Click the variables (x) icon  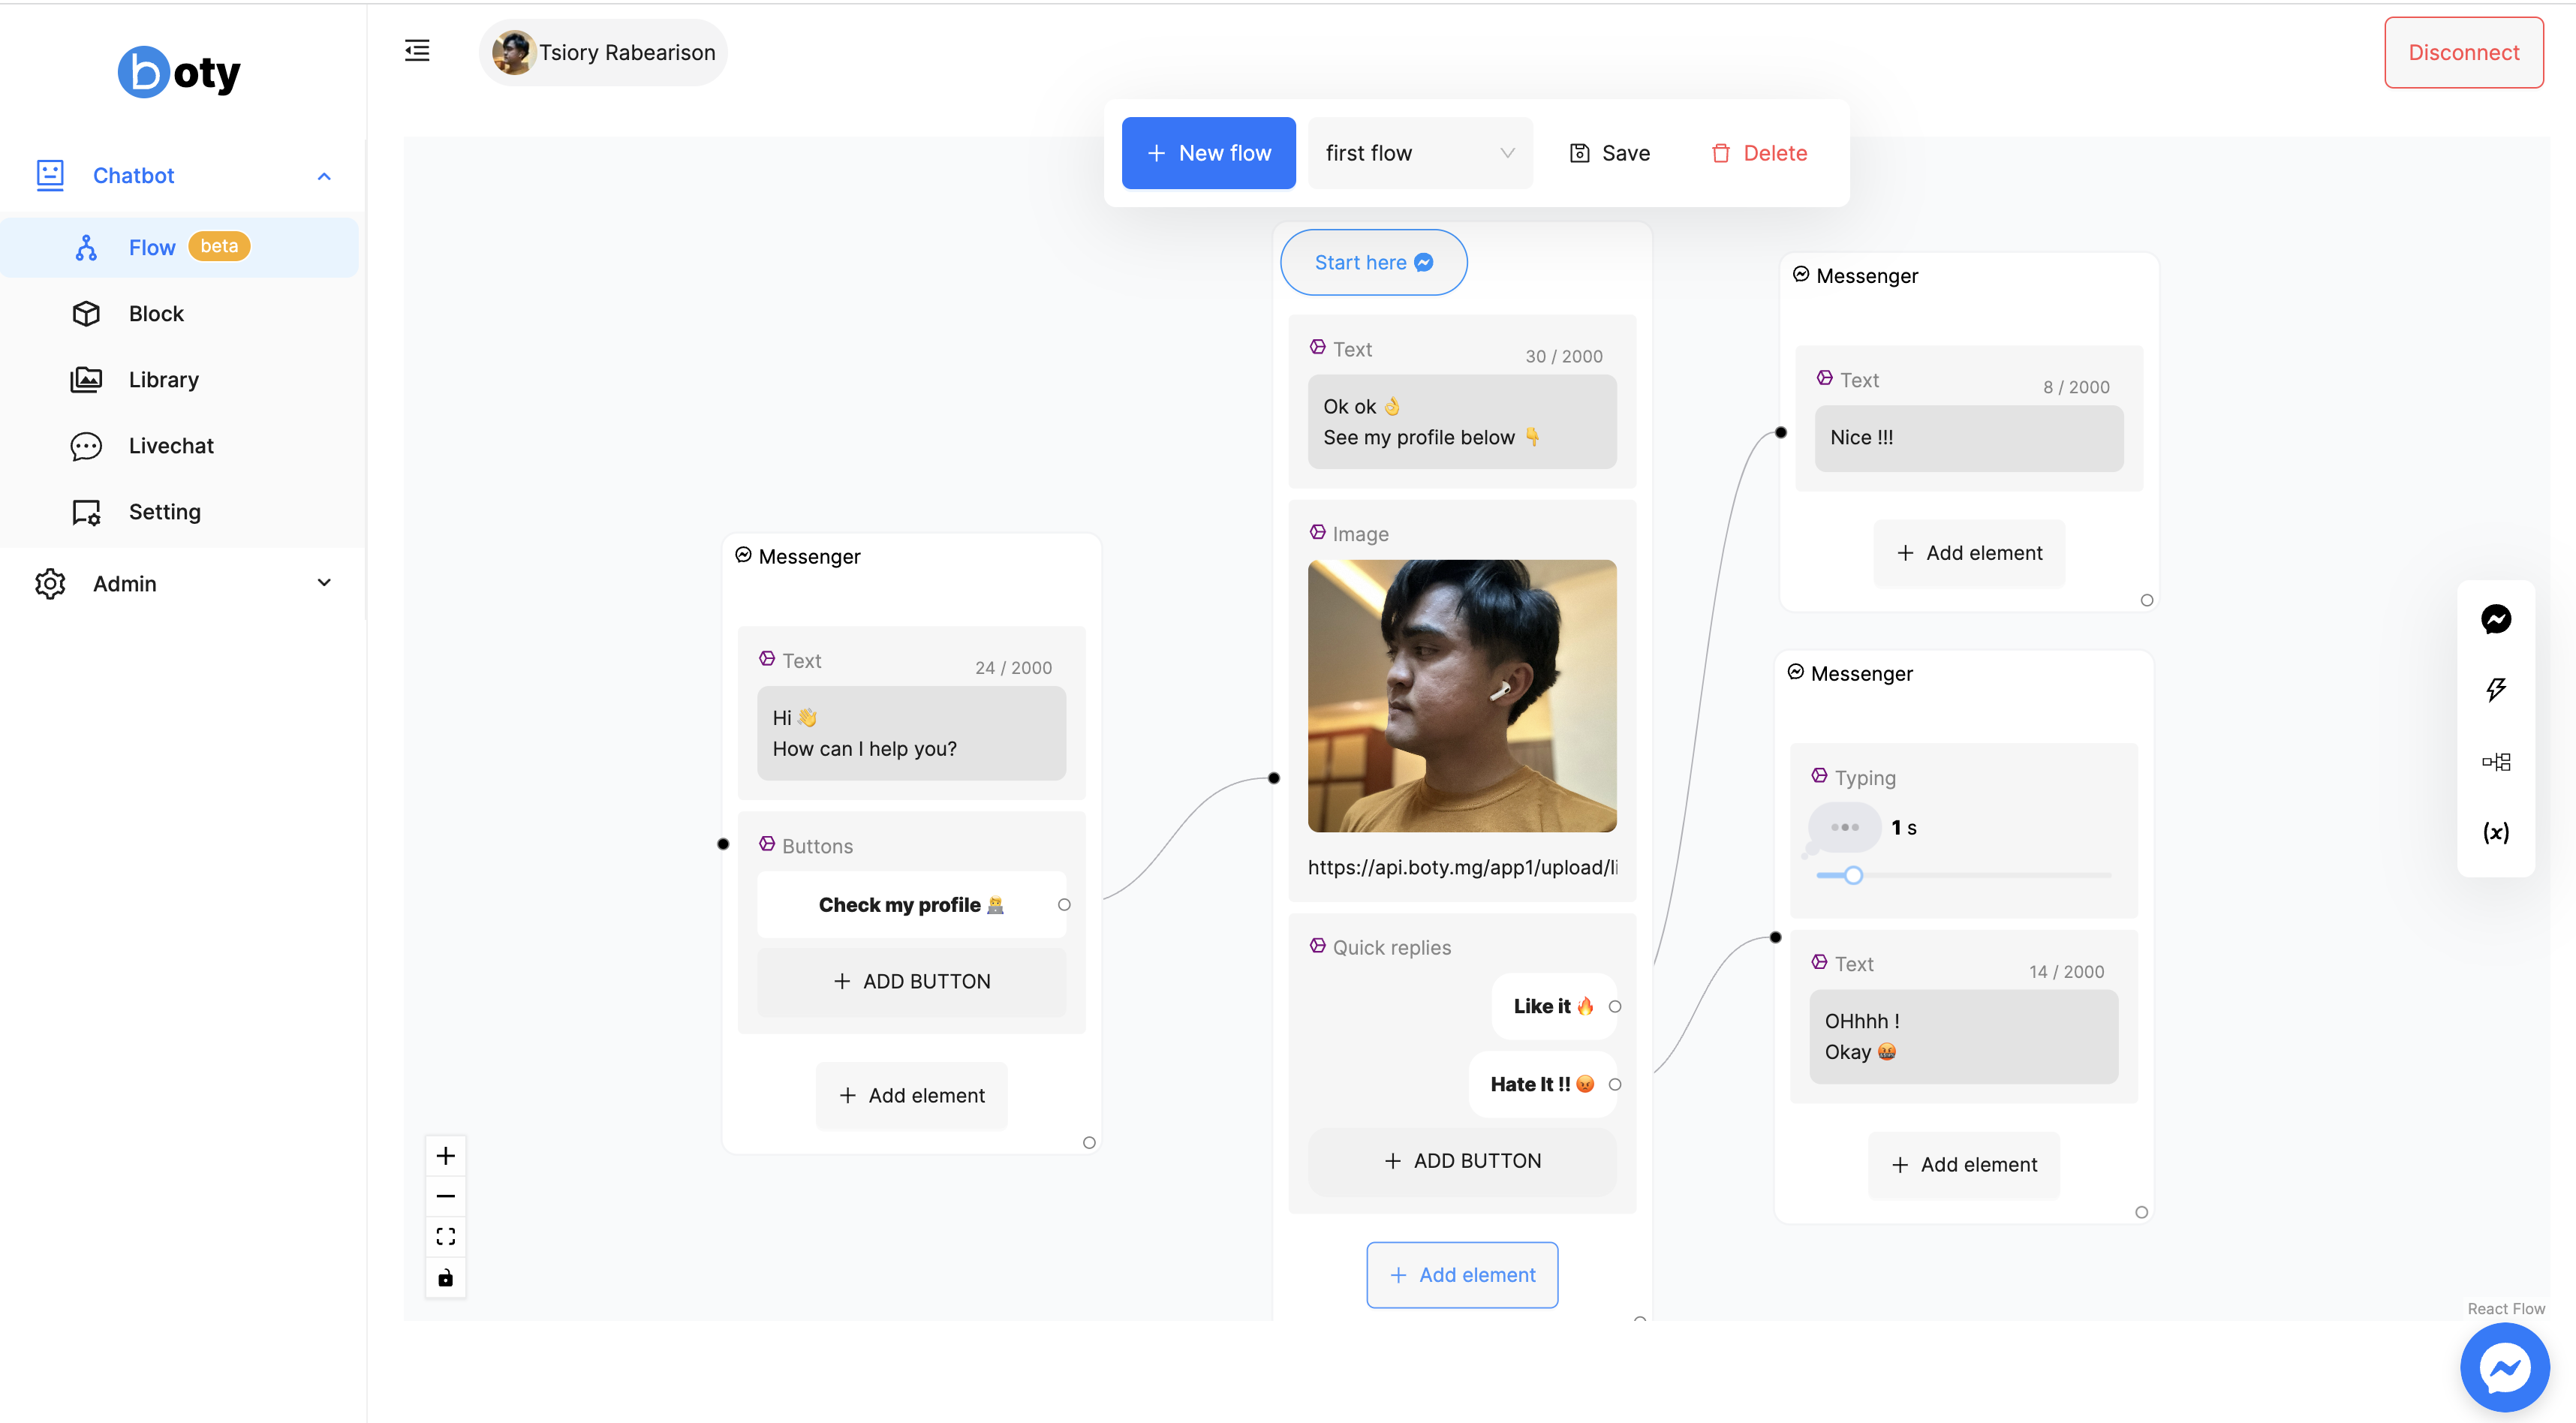coord(2495,832)
